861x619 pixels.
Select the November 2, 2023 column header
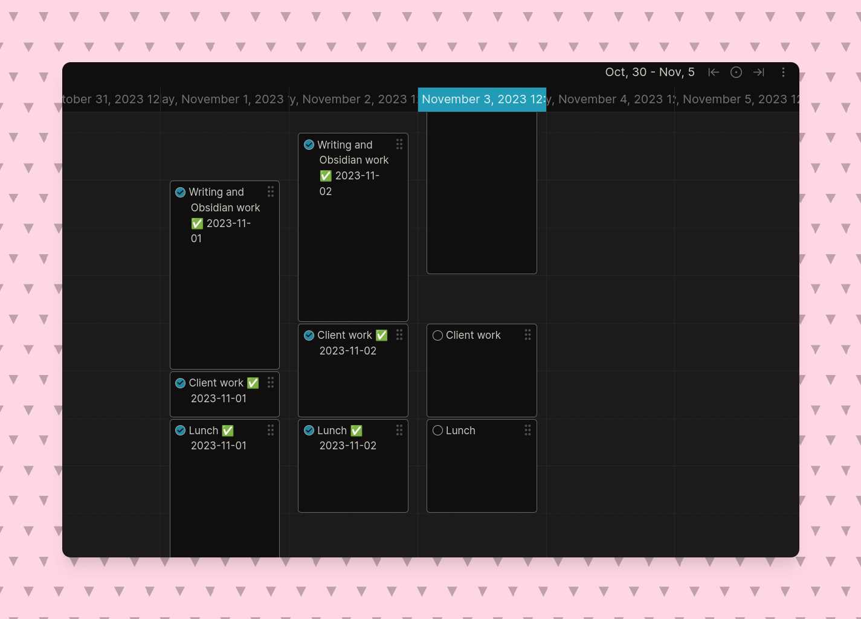click(353, 99)
